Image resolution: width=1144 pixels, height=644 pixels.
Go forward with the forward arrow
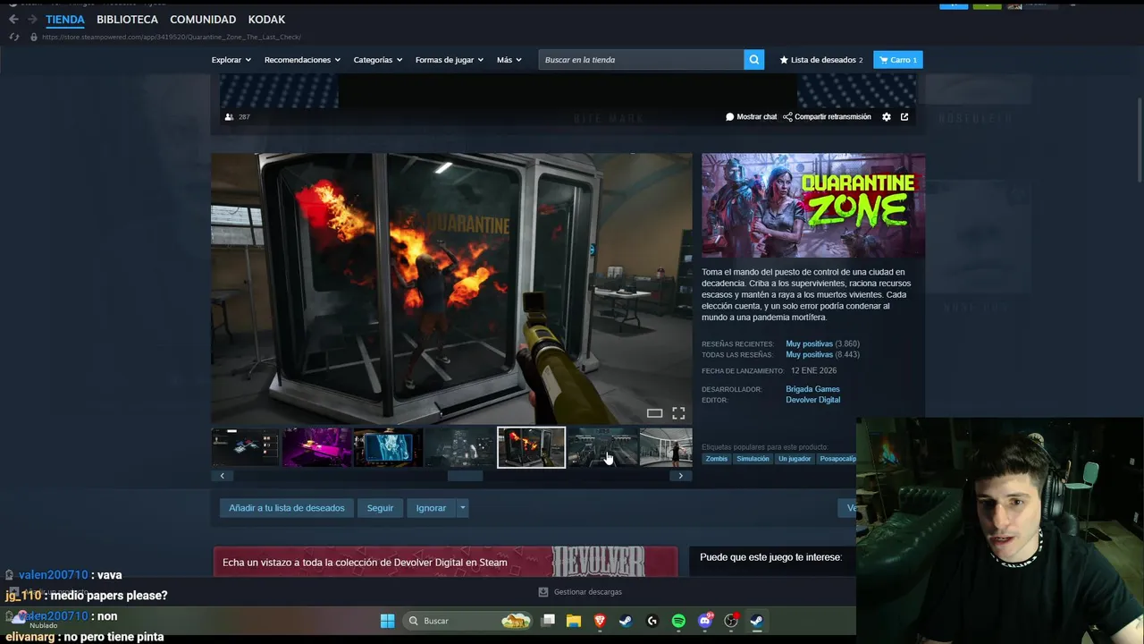32,19
